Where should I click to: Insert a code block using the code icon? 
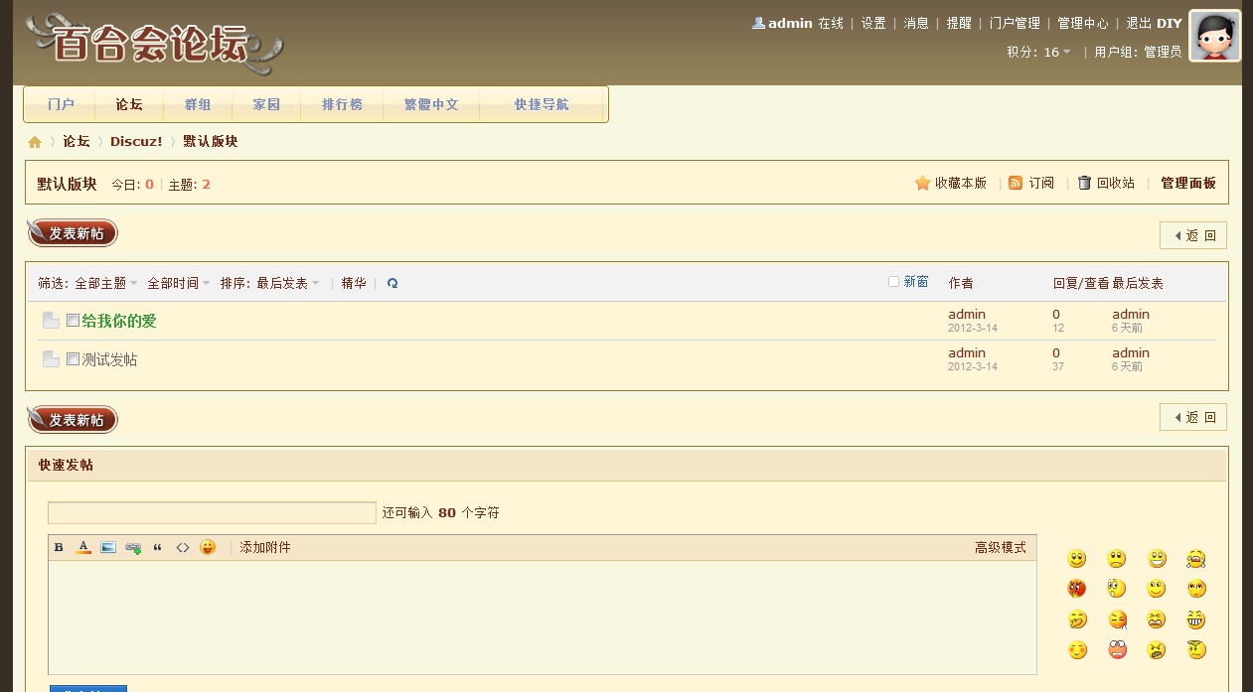tap(182, 547)
